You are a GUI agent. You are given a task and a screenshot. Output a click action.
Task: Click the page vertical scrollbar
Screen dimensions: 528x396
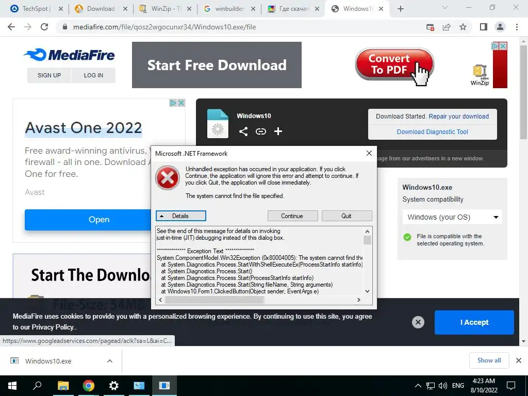pos(523,91)
